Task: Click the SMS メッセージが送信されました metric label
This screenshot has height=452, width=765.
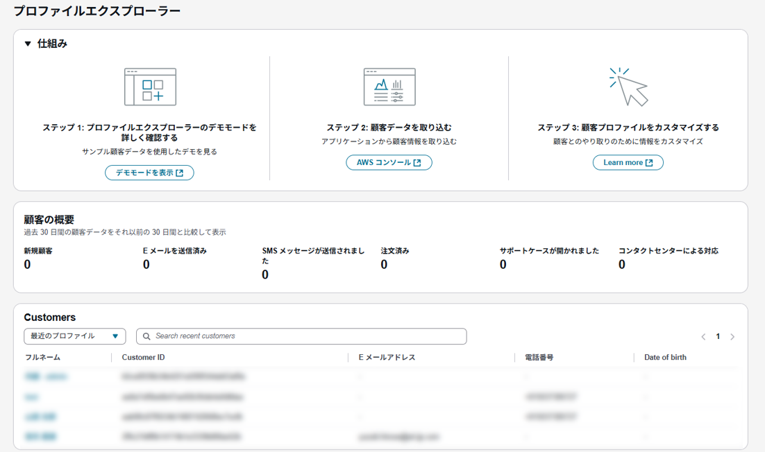Action: (313, 256)
